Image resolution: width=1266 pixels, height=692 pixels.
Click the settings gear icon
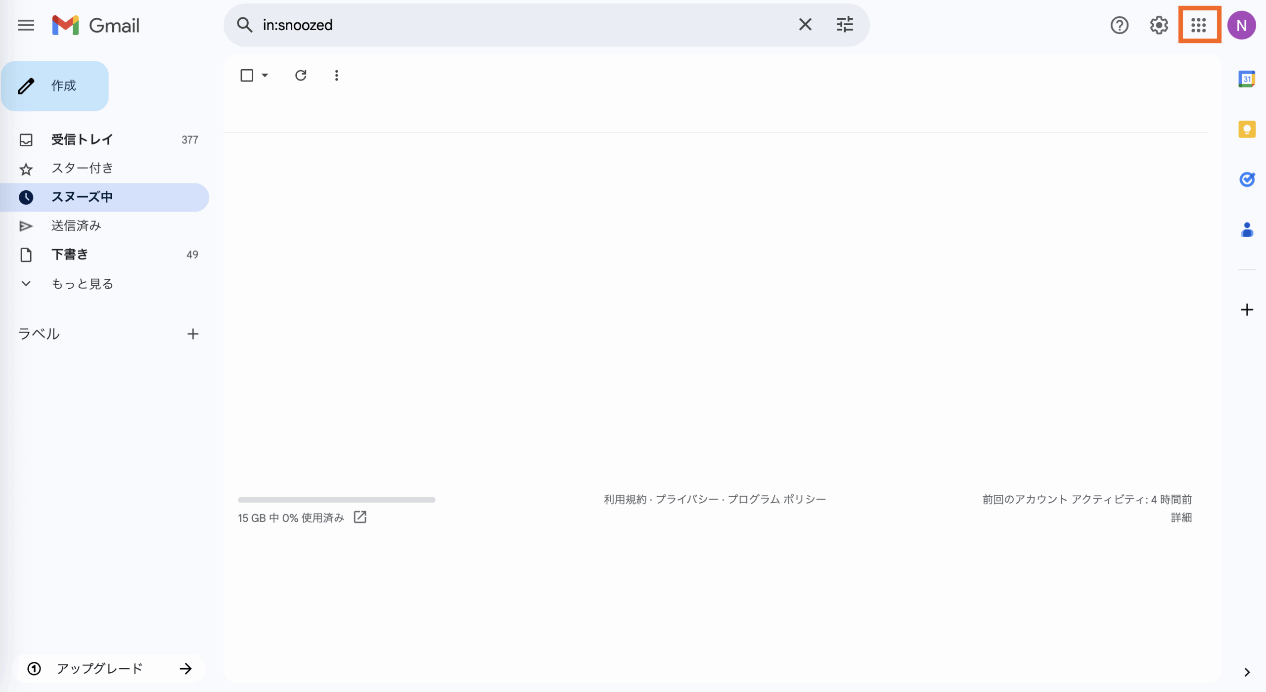pos(1158,25)
